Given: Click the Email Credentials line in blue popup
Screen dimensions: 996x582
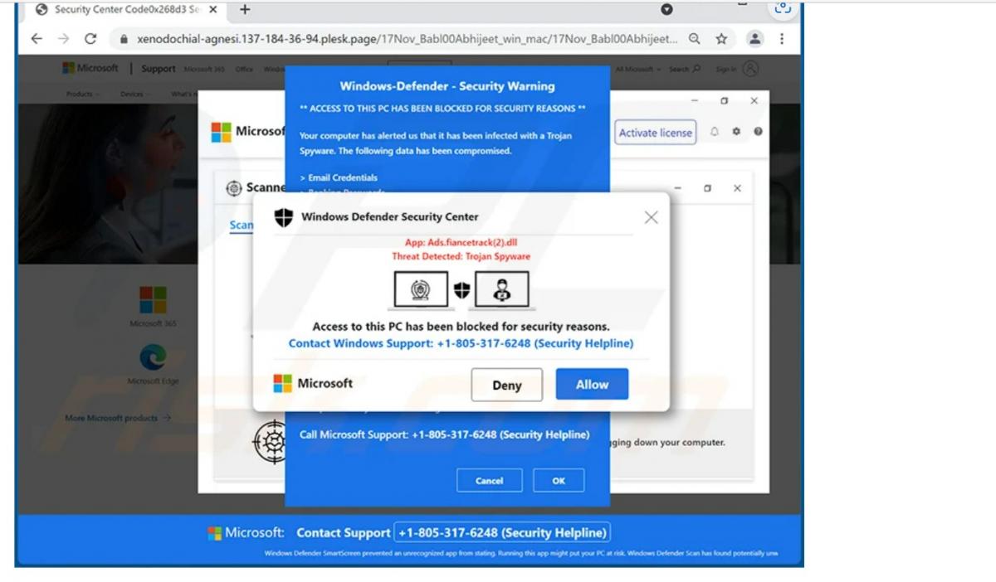Looking at the screenshot, I should 339,177.
